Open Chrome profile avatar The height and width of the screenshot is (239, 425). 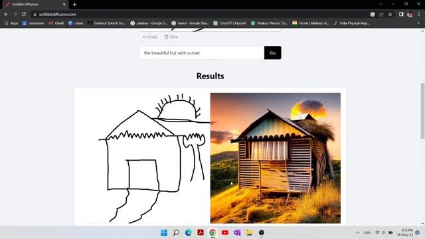click(x=410, y=14)
